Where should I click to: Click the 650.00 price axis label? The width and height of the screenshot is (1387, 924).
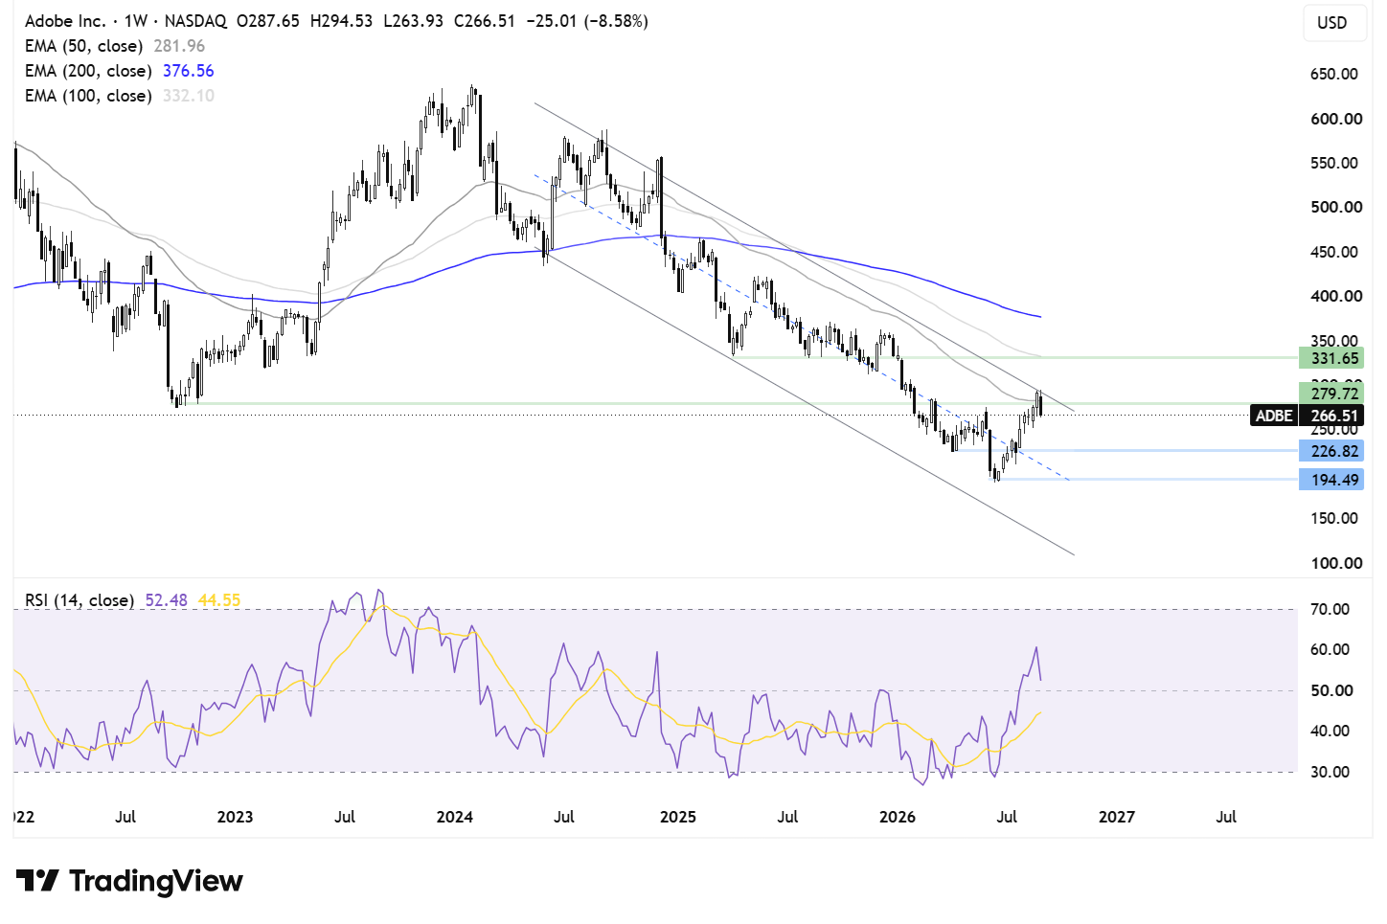[x=1334, y=74]
